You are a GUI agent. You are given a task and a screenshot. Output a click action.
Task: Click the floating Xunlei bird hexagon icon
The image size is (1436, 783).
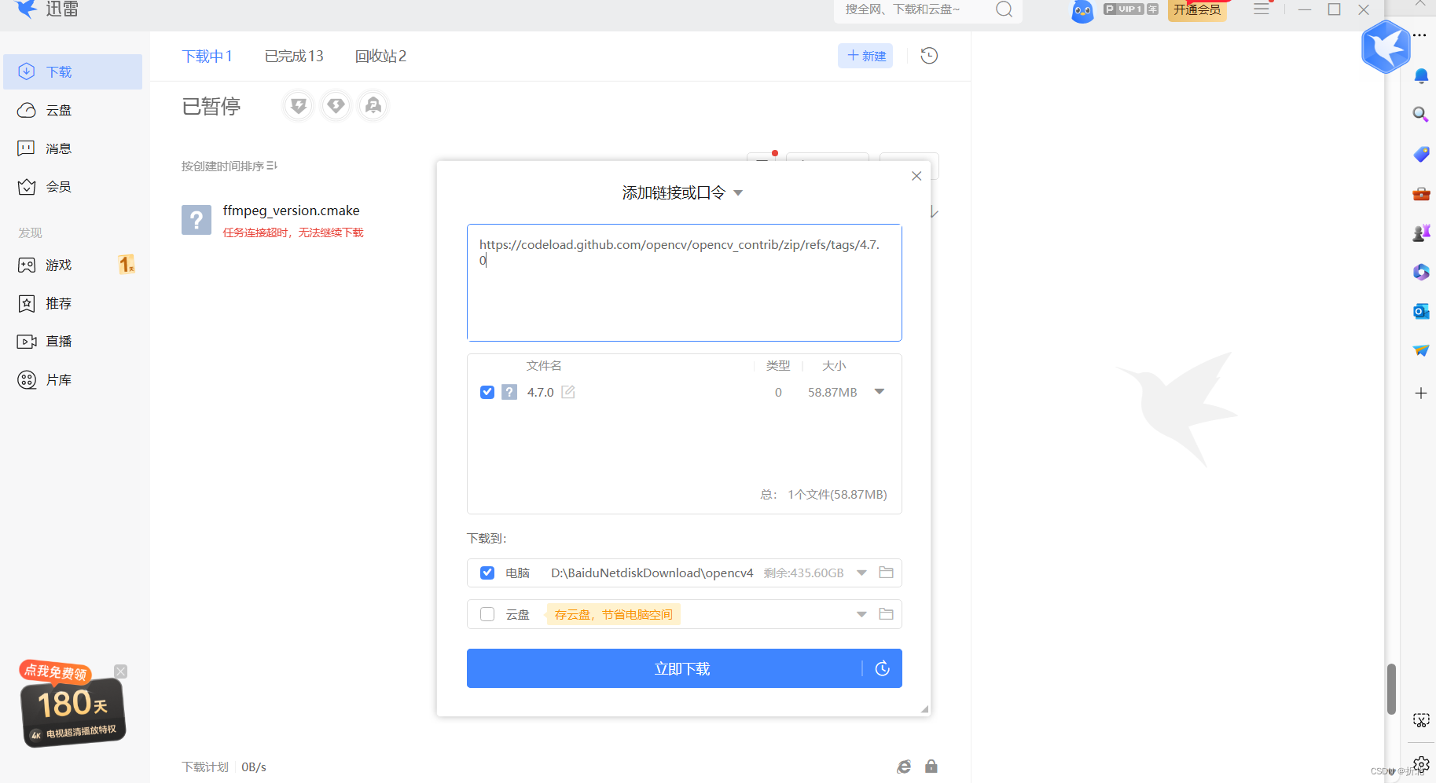point(1386,47)
